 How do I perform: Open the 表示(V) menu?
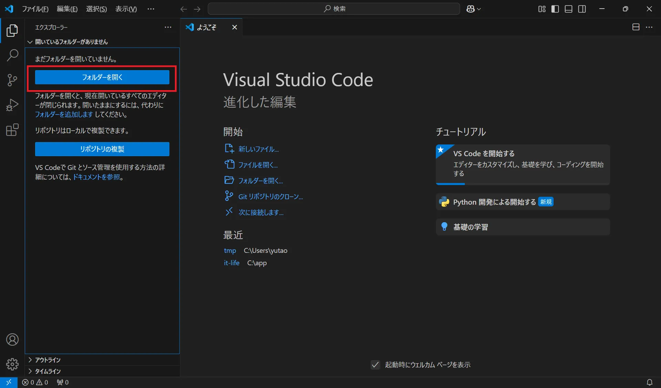tap(126, 9)
